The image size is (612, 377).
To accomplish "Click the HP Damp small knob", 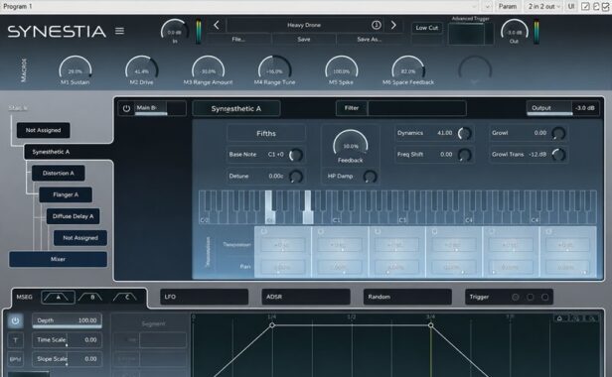I will click(370, 177).
